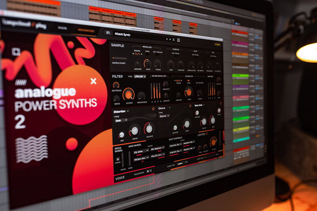Click the Filter Envelope Decay slider
The width and height of the screenshot is (317, 211).
click(x=154, y=91)
